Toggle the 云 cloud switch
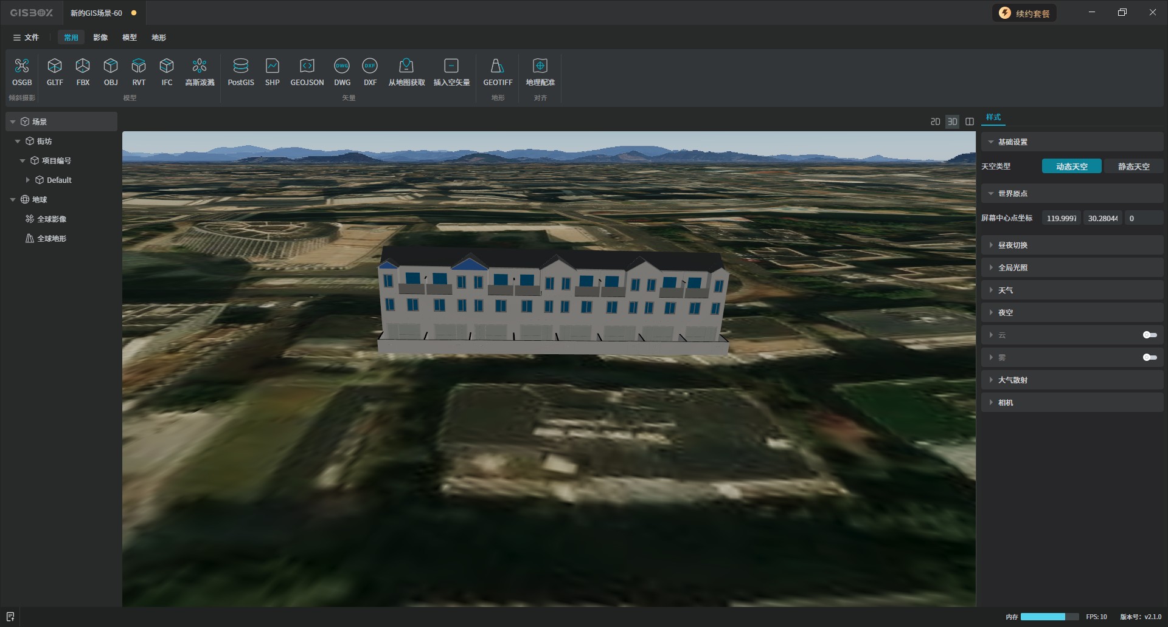 [1149, 335]
